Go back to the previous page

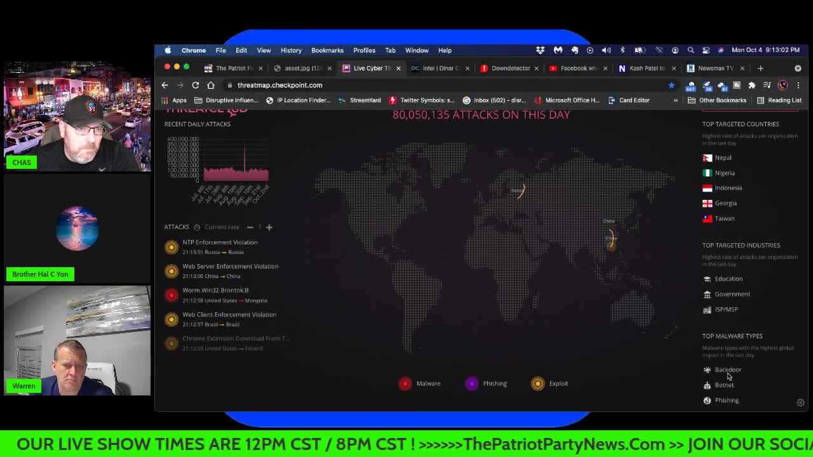tap(165, 85)
